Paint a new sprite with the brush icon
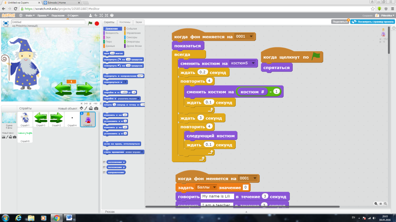This screenshot has width=396, height=222. 86,108
